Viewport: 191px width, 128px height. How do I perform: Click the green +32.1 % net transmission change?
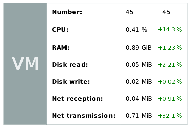(x=170, y=116)
